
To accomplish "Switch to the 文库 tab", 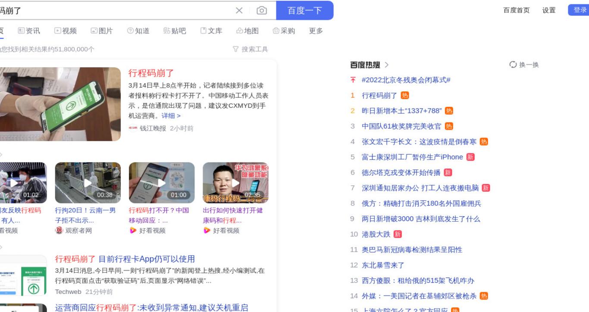I will (x=211, y=31).
